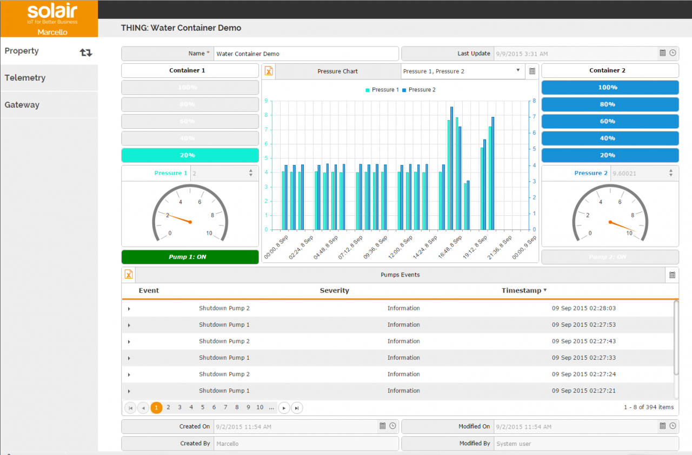Image resolution: width=692 pixels, height=455 pixels.
Task: Toggle the greyed Pump 2: ON button
Action: 610,257
